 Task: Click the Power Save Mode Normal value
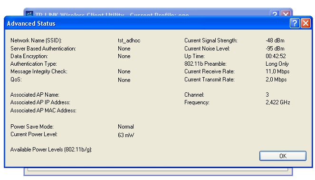click(x=126, y=127)
